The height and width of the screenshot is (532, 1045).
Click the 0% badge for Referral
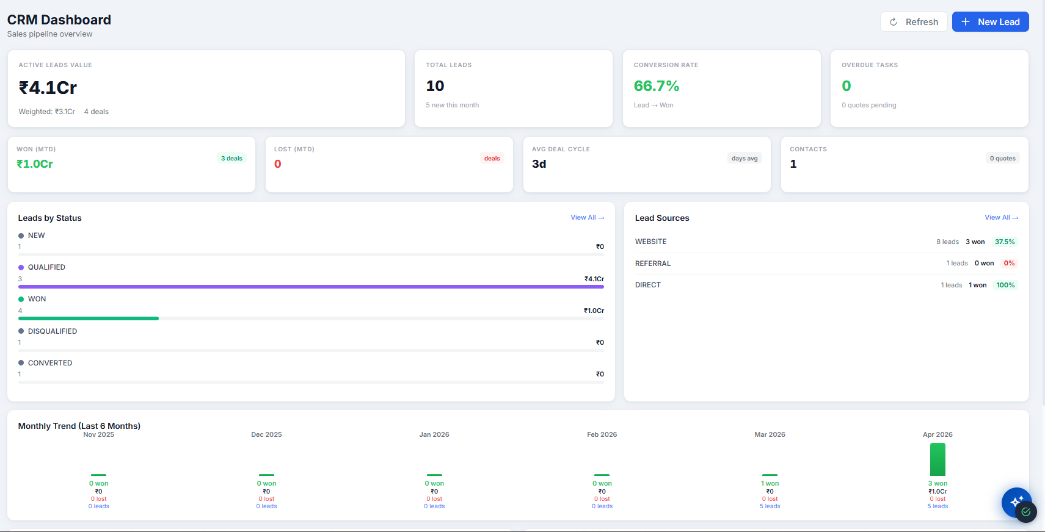1009,264
